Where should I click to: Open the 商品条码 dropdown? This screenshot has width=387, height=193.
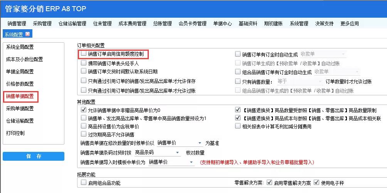pyautogui.click(x=158, y=153)
